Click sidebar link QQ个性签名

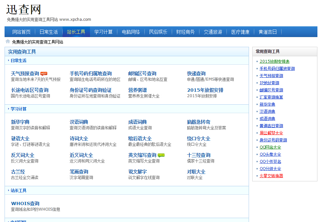pyautogui.click(x=270, y=162)
